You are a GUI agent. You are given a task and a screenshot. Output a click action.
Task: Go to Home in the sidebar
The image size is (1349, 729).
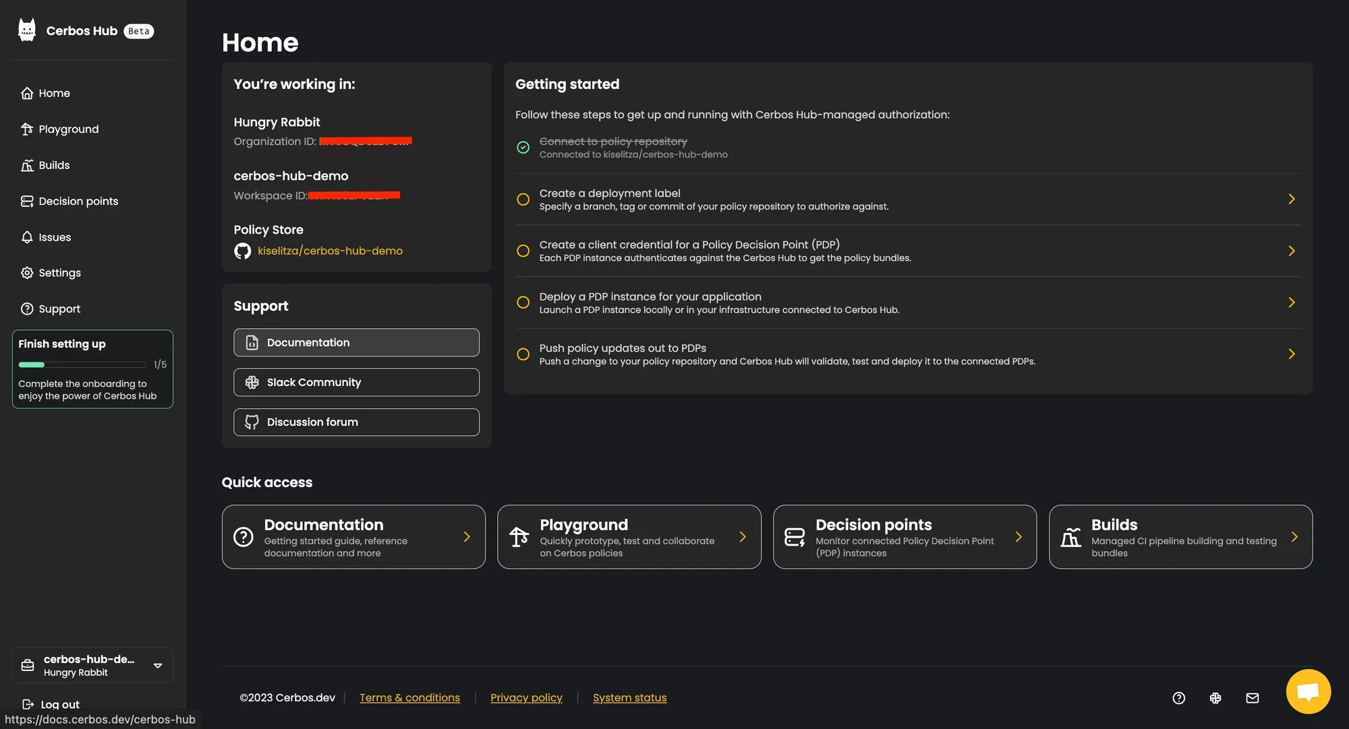[x=54, y=92]
